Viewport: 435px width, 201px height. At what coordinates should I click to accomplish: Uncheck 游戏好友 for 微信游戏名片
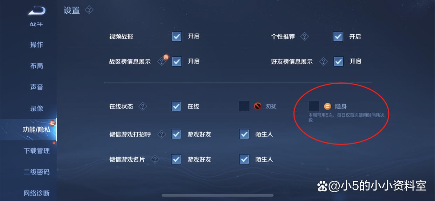(176, 159)
